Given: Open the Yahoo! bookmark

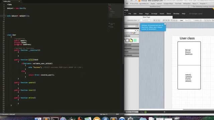Looking at the screenshot, I should [159, 4].
